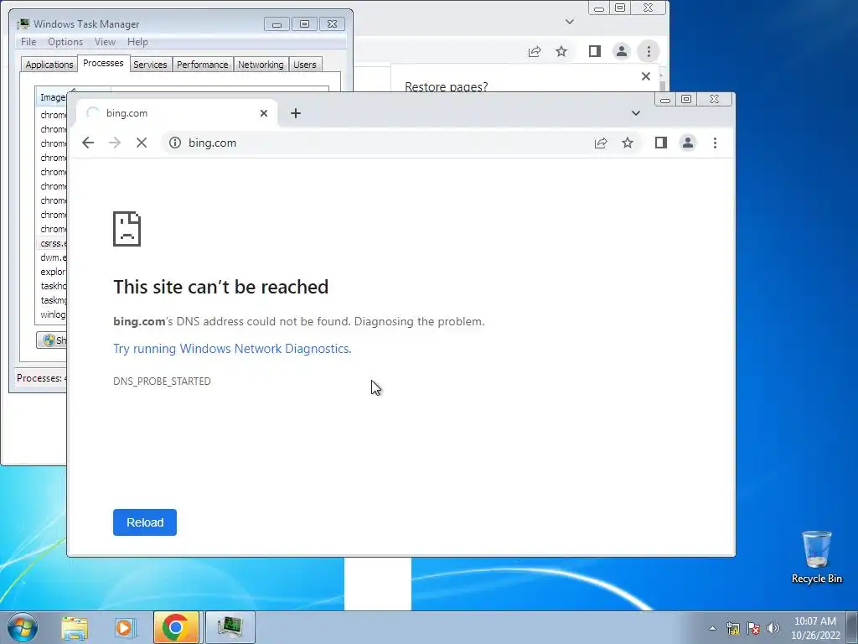Image resolution: width=858 pixels, height=644 pixels.
Task: Side panel icon in background Chrome window
Action: pos(595,51)
